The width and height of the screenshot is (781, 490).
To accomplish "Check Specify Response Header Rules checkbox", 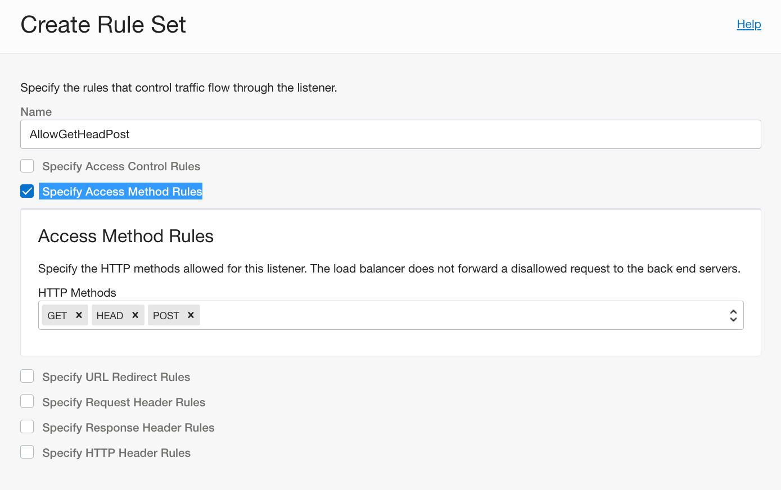I will coord(27,427).
